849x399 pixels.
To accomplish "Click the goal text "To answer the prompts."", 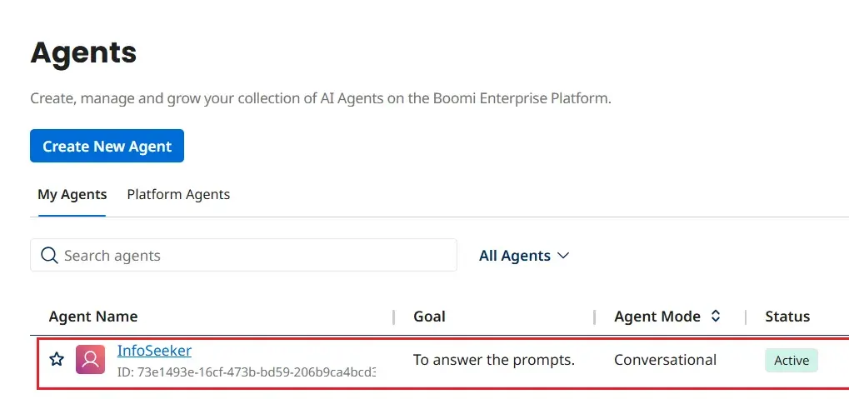I will coord(494,360).
